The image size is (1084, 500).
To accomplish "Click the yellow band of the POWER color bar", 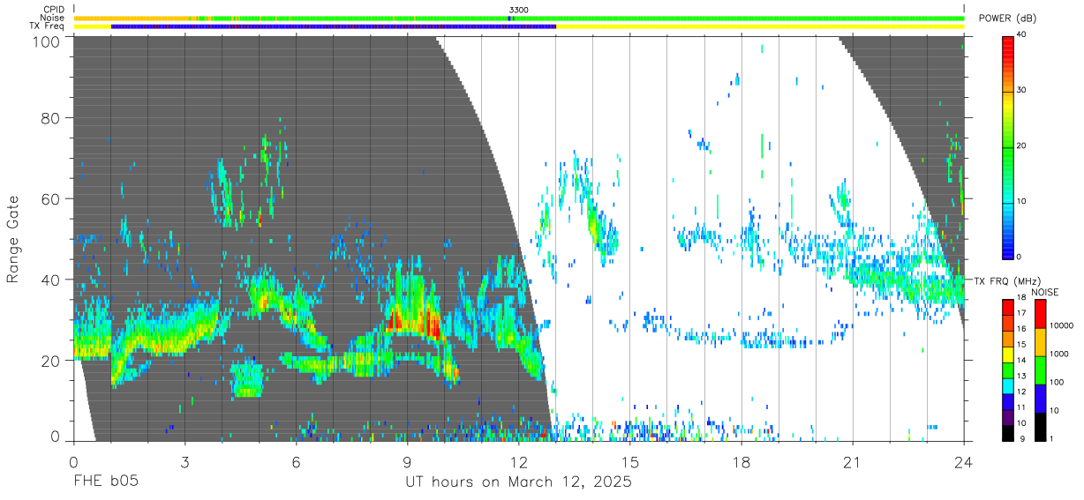I will 1009,108.
